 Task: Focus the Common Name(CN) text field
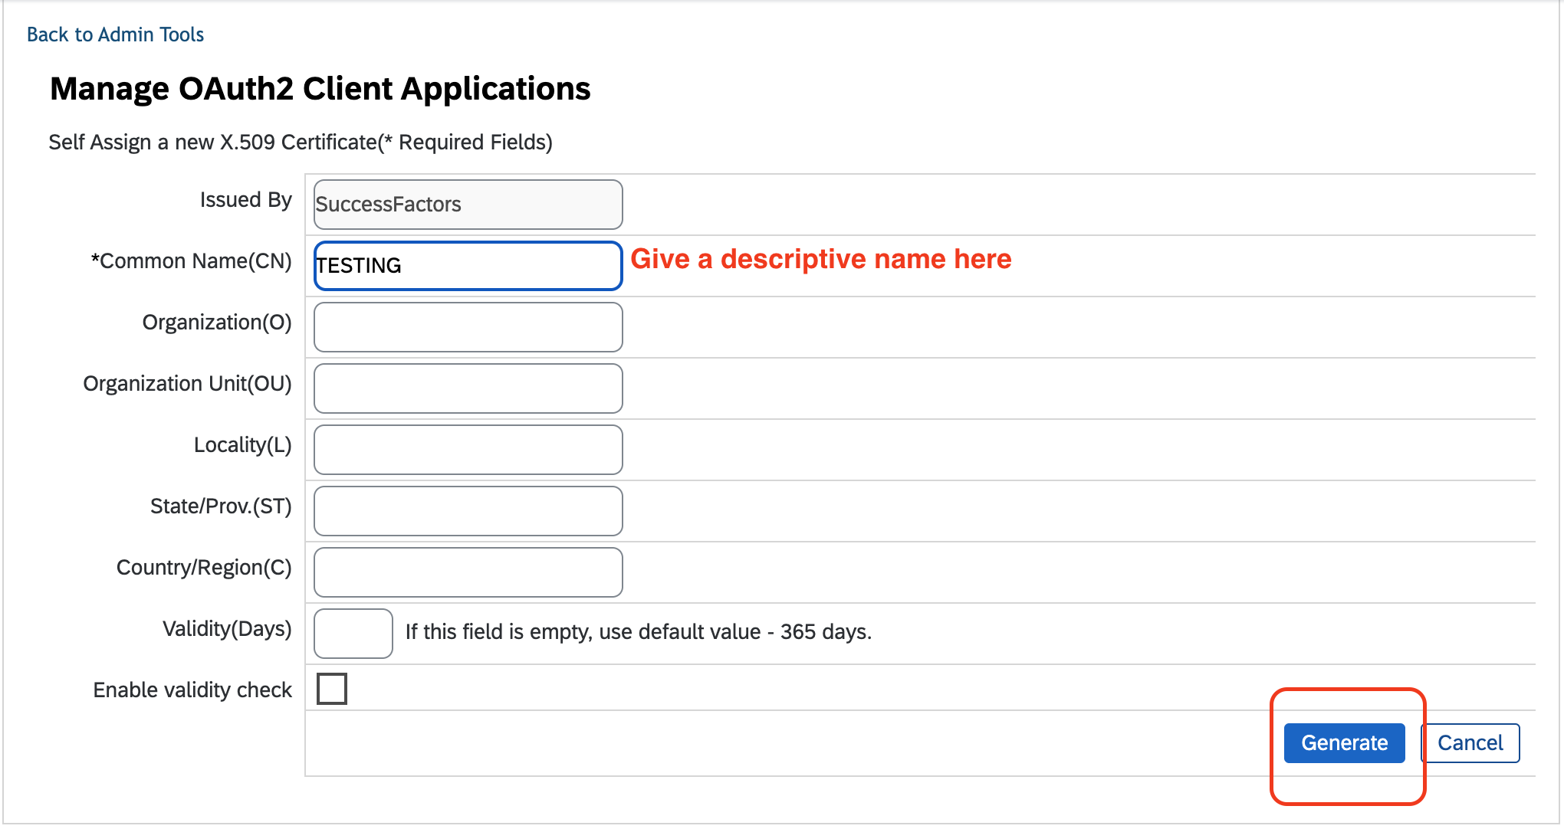pyautogui.click(x=468, y=266)
